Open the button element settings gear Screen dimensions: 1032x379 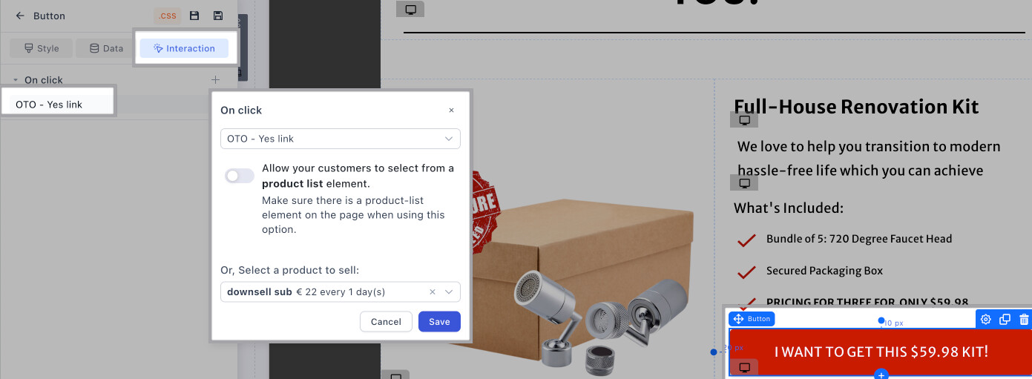(986, 319)
